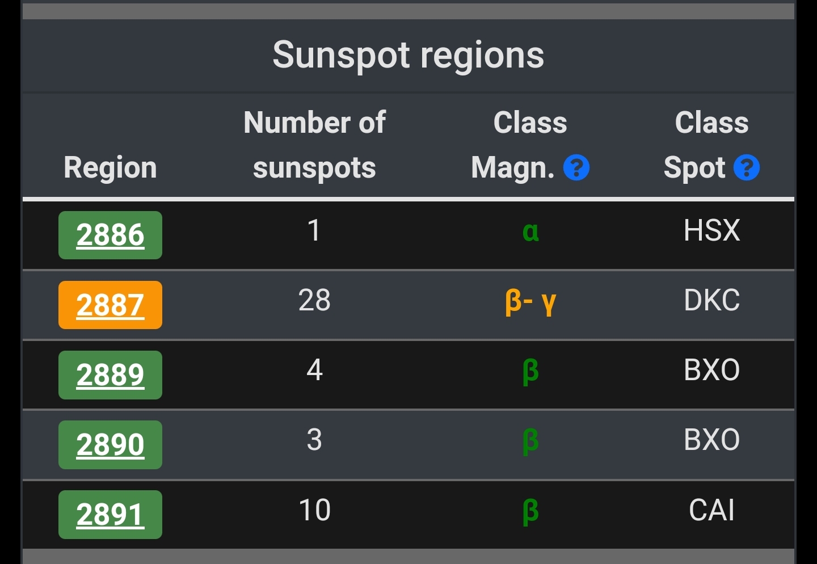Click the β-γ magnetic class value
This screenshot has height=564, width=817.
(530, 302)
